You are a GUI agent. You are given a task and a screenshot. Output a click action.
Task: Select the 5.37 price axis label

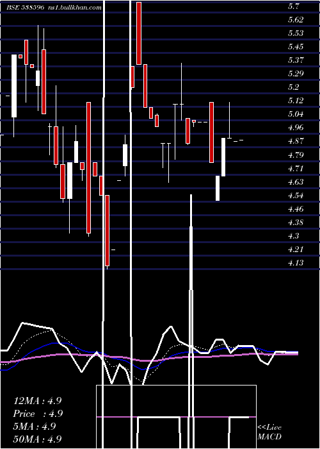pyautogui.click(x=296, y=60)
